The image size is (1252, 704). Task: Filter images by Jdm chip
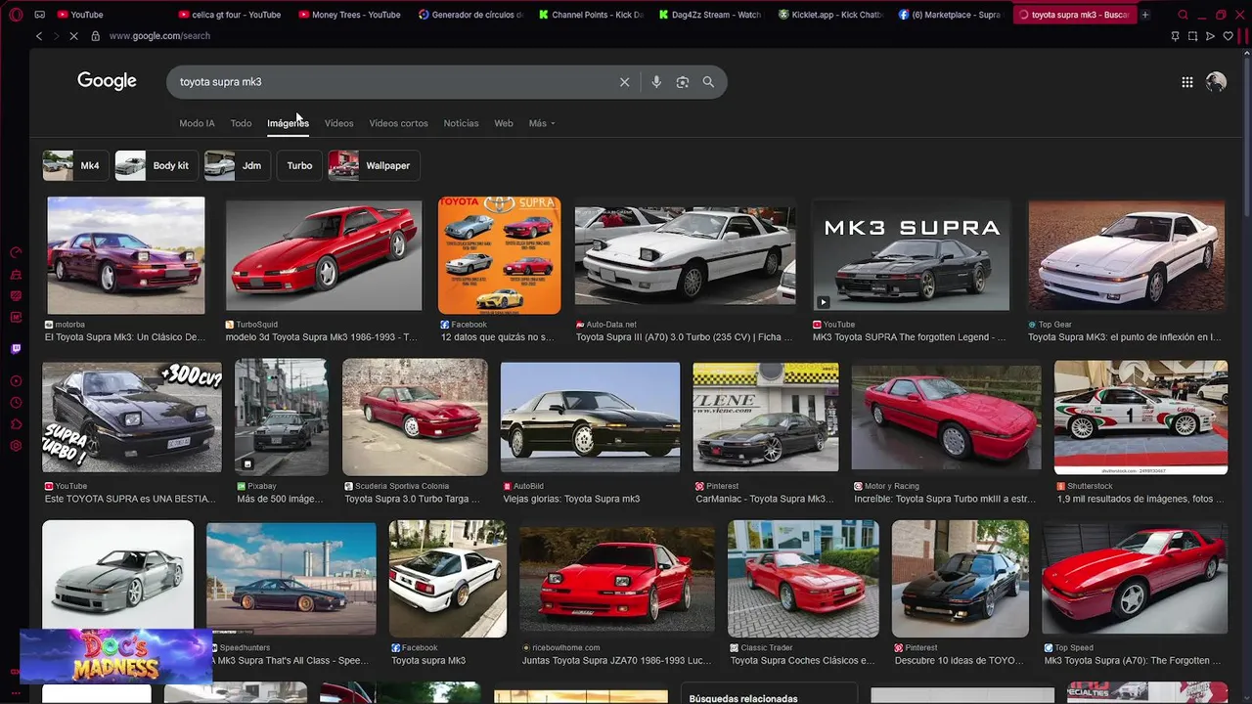pyautogui.click(x=237, y=165)
